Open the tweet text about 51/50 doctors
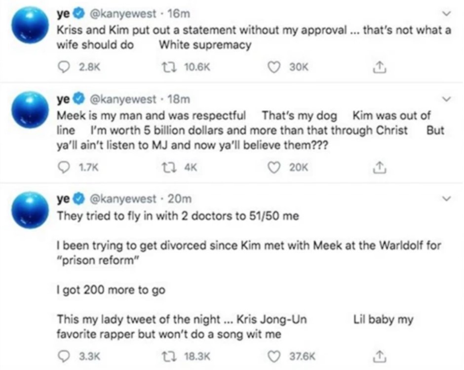 pos(178,216)
